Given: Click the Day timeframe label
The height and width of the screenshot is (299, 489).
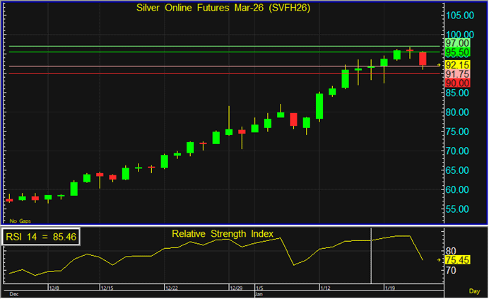Looking at the screenshot, I should click(475, 291).
